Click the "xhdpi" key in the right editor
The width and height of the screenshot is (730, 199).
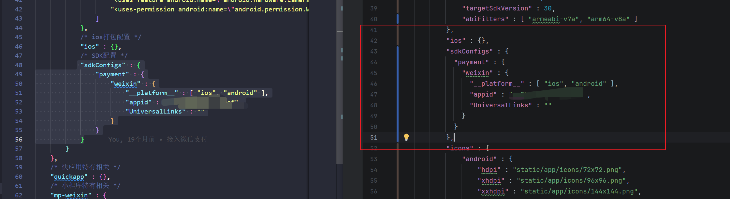(x=491, y=180)
